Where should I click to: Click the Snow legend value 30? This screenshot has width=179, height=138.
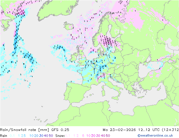pos(98,136)
